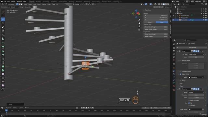Activate the Move tool
Screen dimensions: 208x117
pos(3,19)
